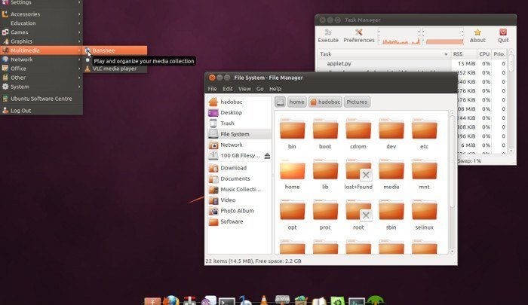Open the Photo Album bookmark
This screenshot has width=528, height=305.
point(239,211)
